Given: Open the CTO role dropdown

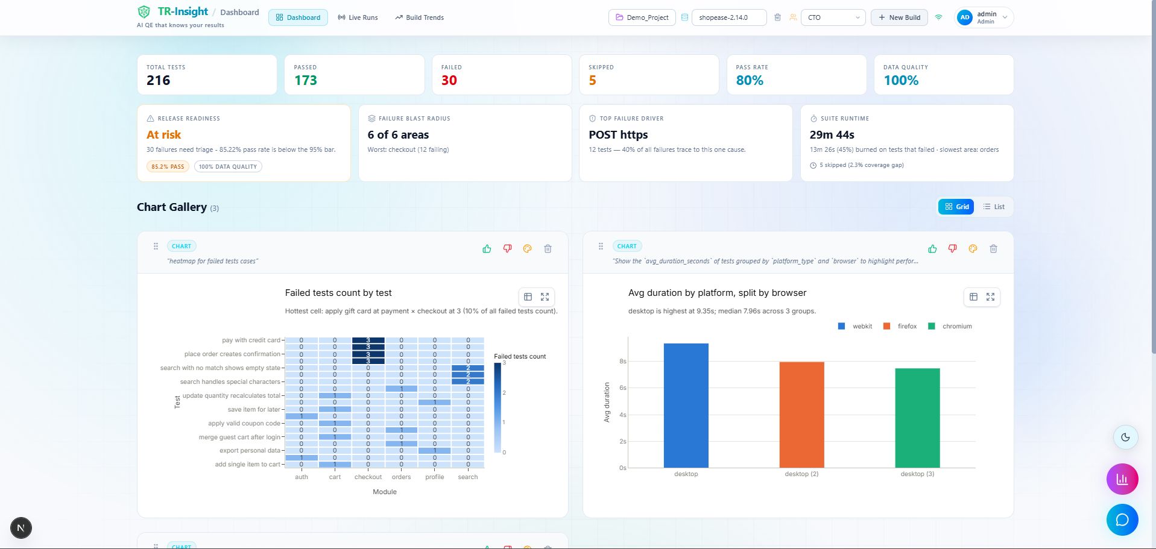Looking at the screenshot, I should pos(833,17).
